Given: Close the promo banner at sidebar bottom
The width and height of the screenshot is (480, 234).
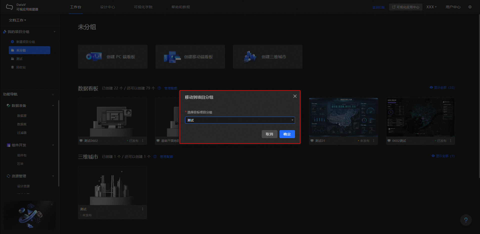Looking at the screenshot, I should tap(52, 205).
